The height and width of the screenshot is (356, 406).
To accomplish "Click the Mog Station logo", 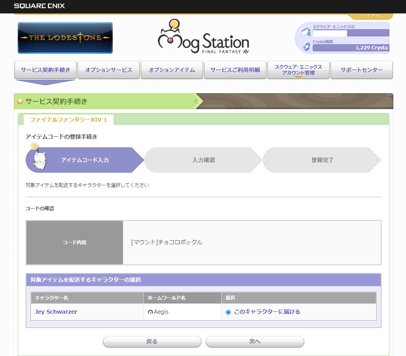I will coord(203,37).
